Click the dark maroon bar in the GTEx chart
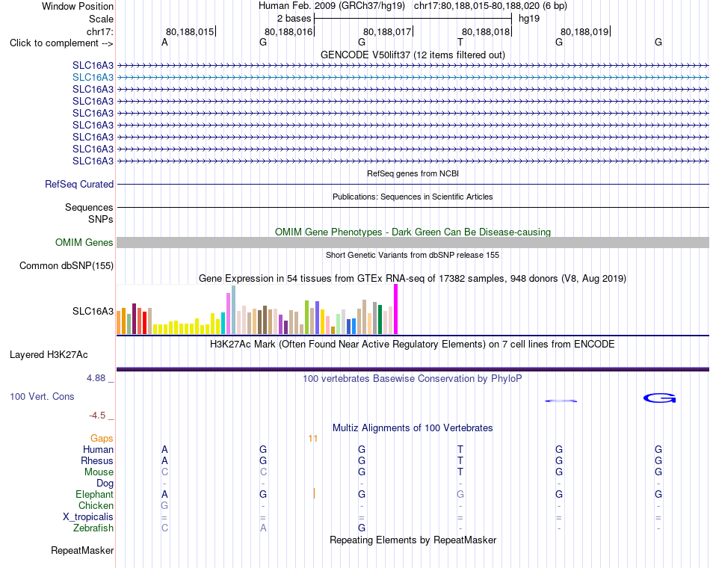 coord(134,319)
